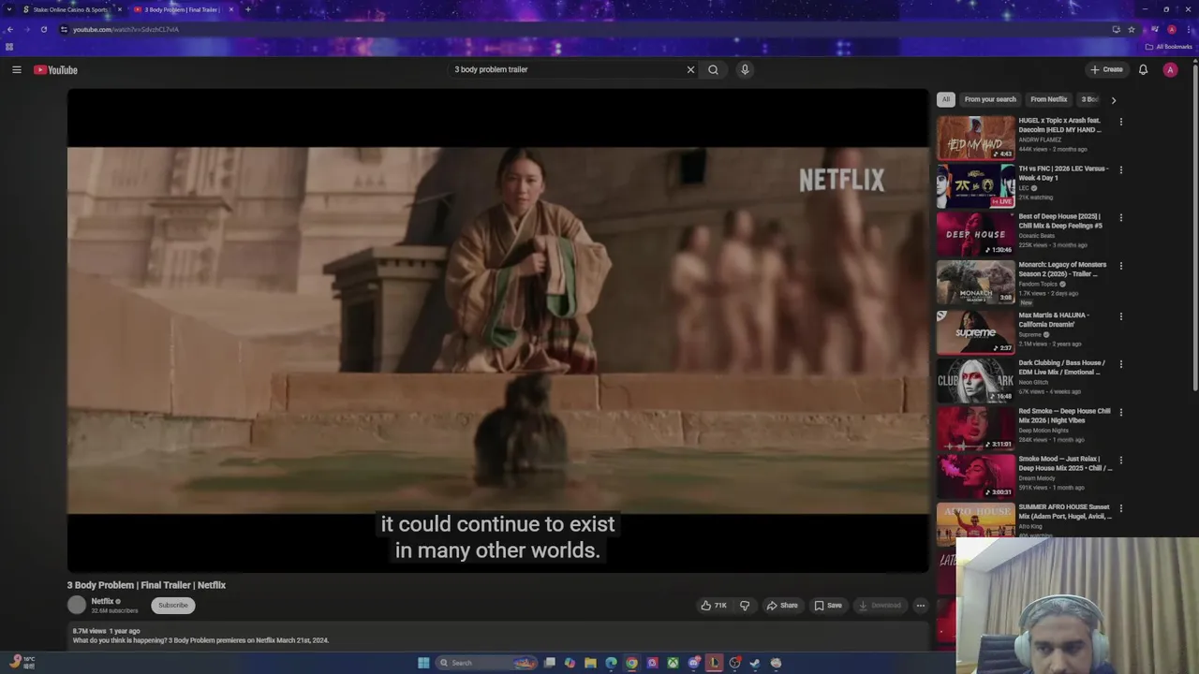This screenshot has width=1199, height=674.
Task: Open the Windows Start menu
Action: [x=423, y=663]
